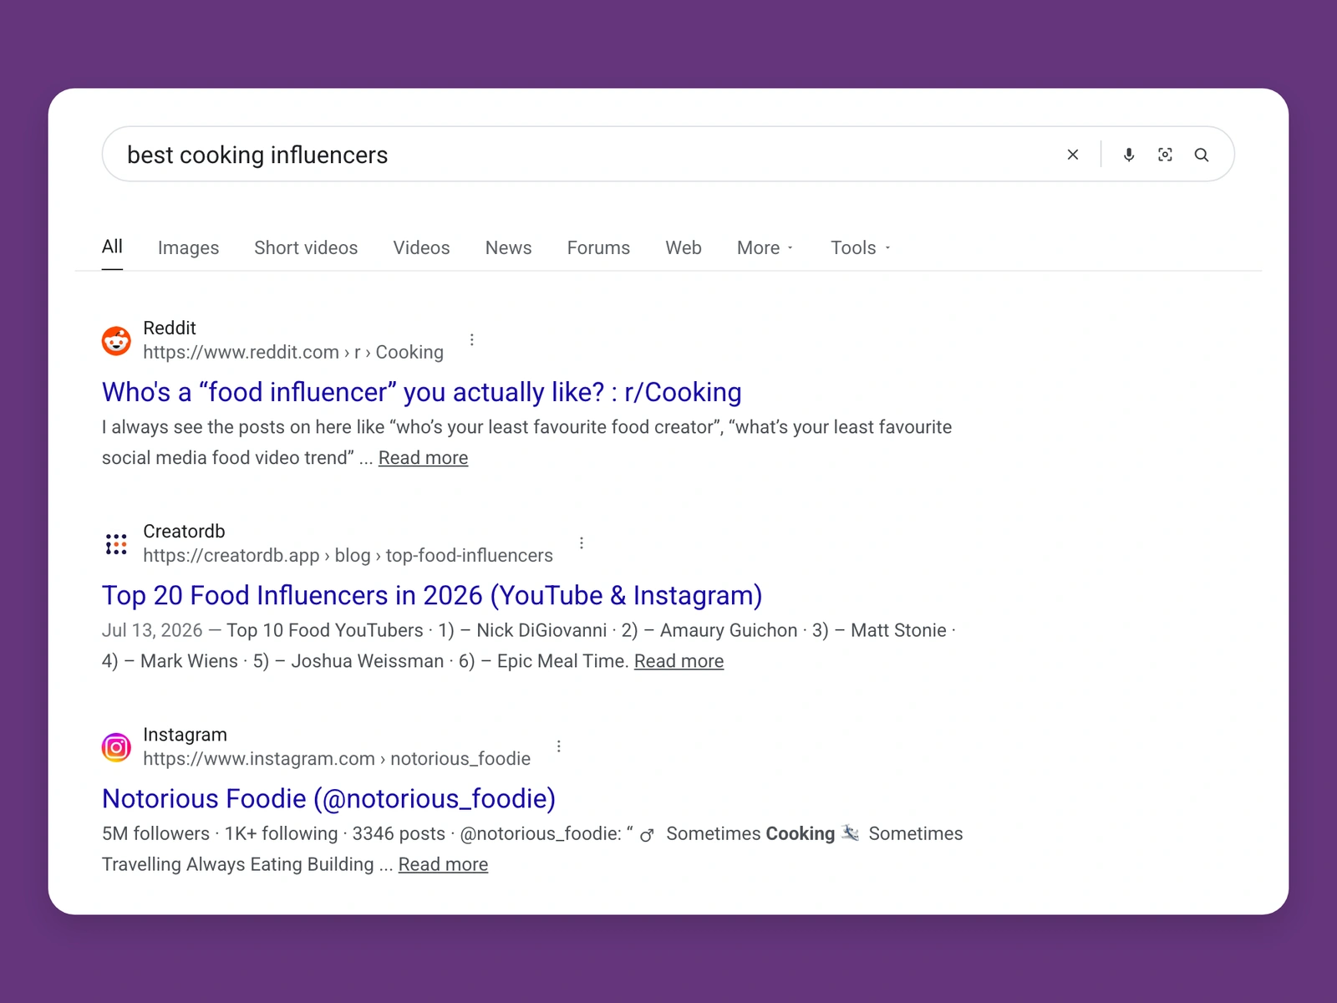The height and width of the screenshot is (1003, 1337).
Task: Open 'Who's a food influencer you actually like' result
Action: [x=422, y=392]
